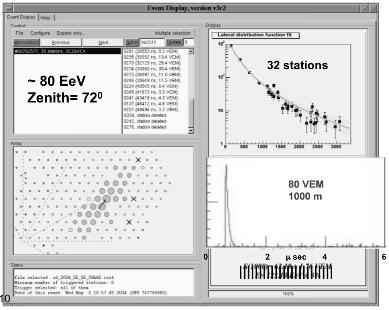The image size is (389, 310).
Task: Select the Event Display tab
Action: coord(21,17)
